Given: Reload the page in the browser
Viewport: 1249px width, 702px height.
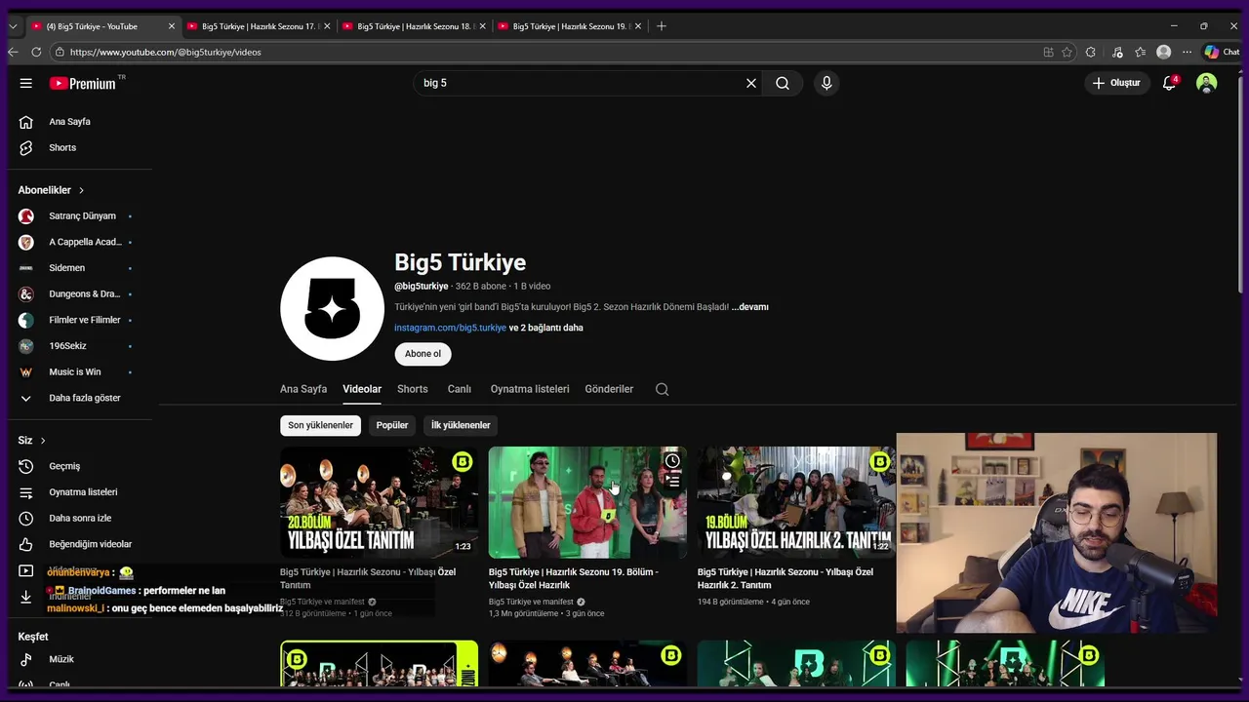Looking at the screenshot, I should [36, 52].
